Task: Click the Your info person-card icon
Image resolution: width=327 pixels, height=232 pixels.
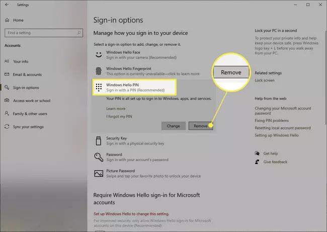Action: click(7, 61)
